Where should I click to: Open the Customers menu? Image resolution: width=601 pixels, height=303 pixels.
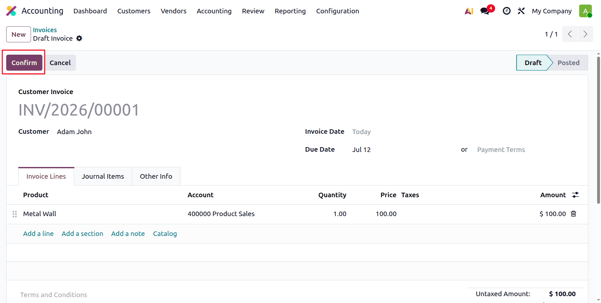(x=134, y=11)
